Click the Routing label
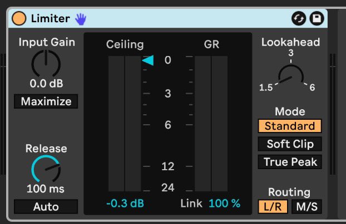 point(289,192)
